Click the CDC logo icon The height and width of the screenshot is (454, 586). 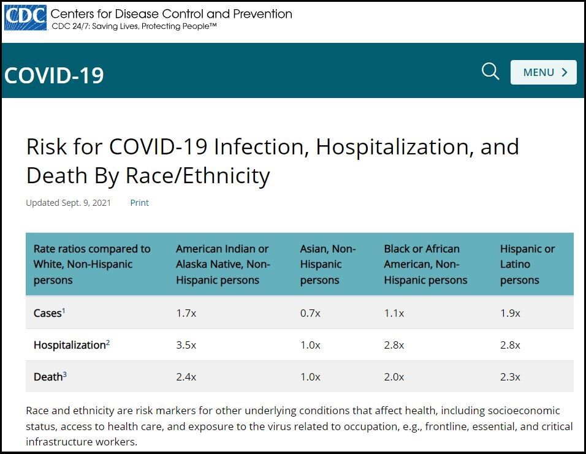[25, 18]
